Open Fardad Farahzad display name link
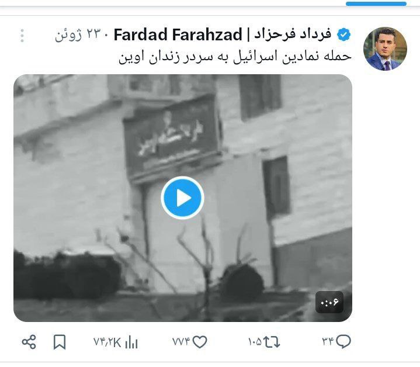Image resolution: width=420 pixels, height=367 pixels. (223, 35)
